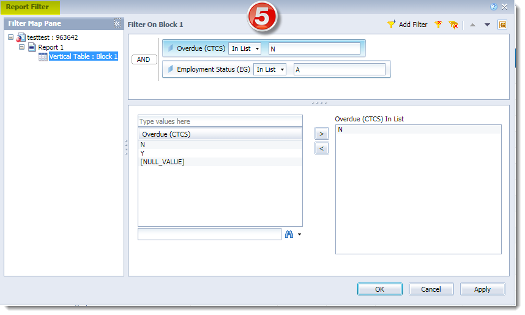This screenshot has height=315, width=525.
Task: Click the remove all filters icon
Action: 453,25
